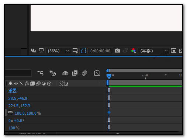Click the Frame Blending column header icon
Image resolution: width=187 pixels, height=139 pixels.
[x=32, y=84]
